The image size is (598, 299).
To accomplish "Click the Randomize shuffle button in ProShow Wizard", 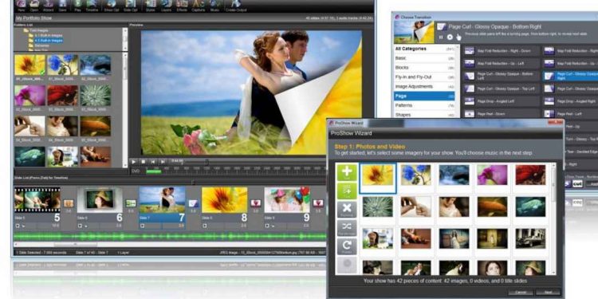I will [347, 228].
